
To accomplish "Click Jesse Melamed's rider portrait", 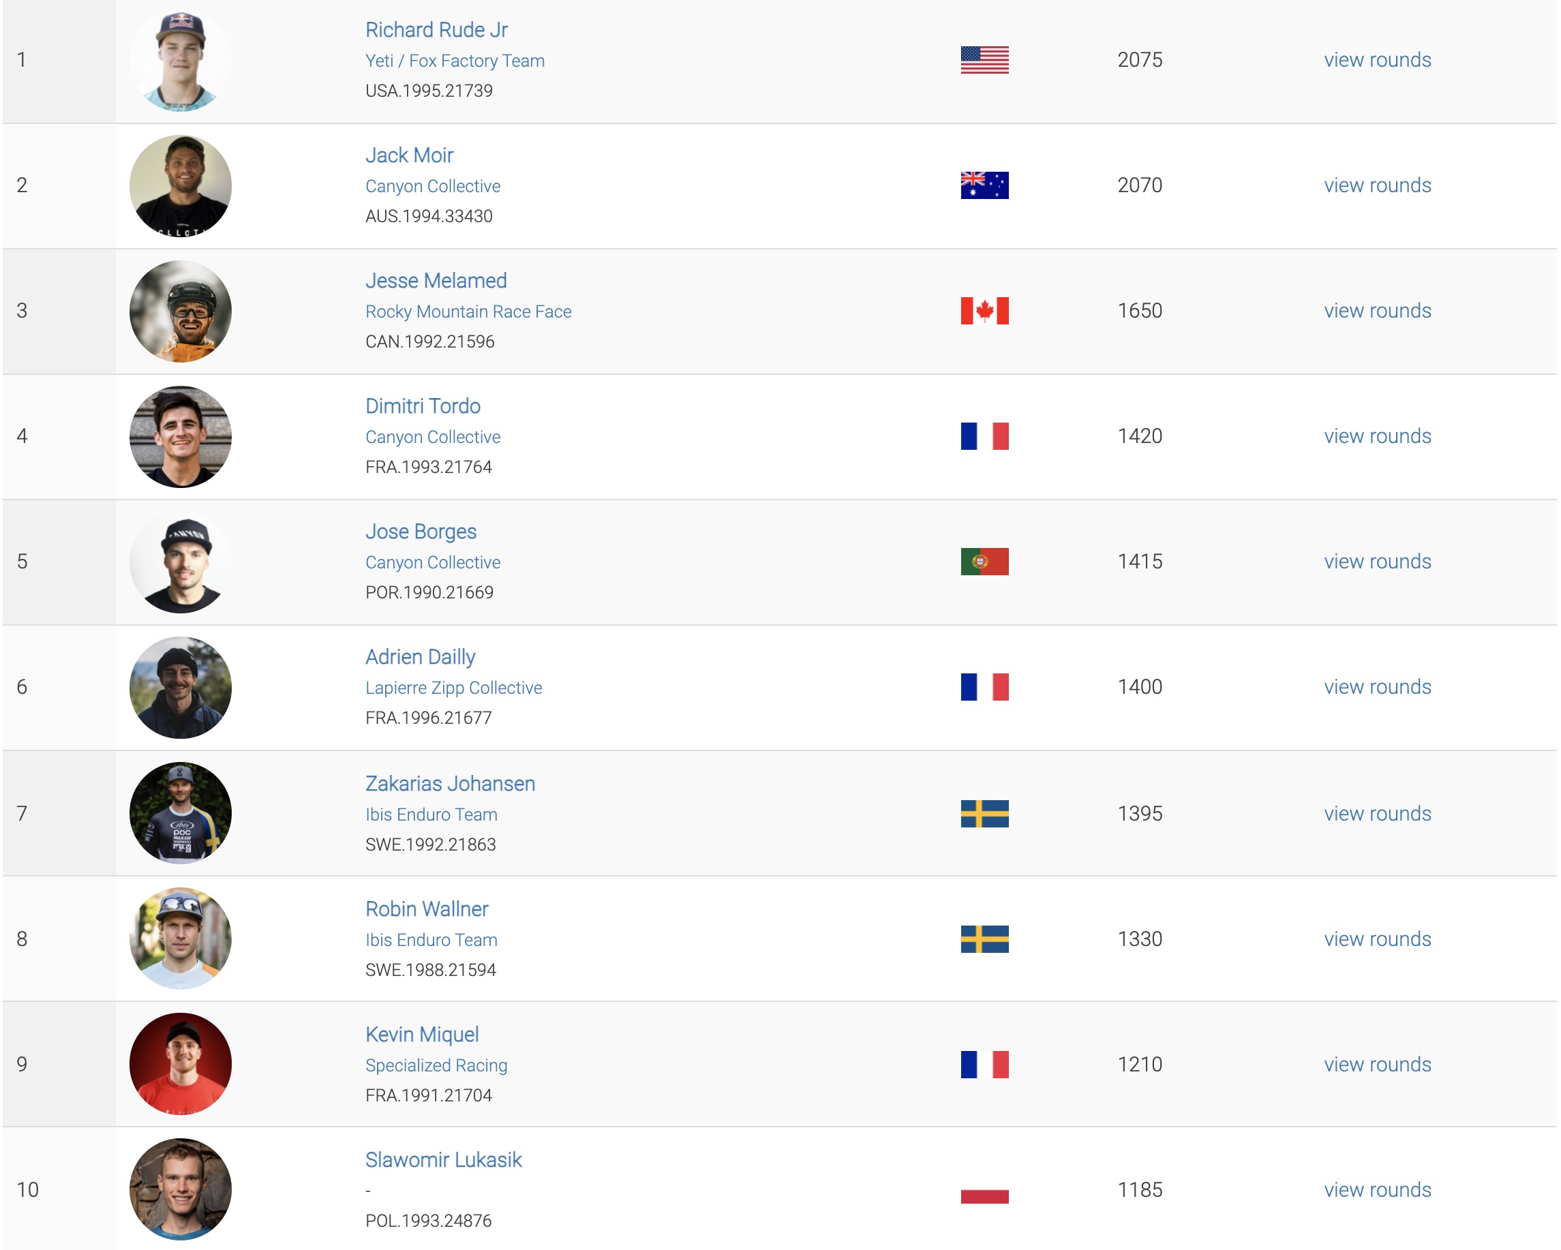I will 180,311.
